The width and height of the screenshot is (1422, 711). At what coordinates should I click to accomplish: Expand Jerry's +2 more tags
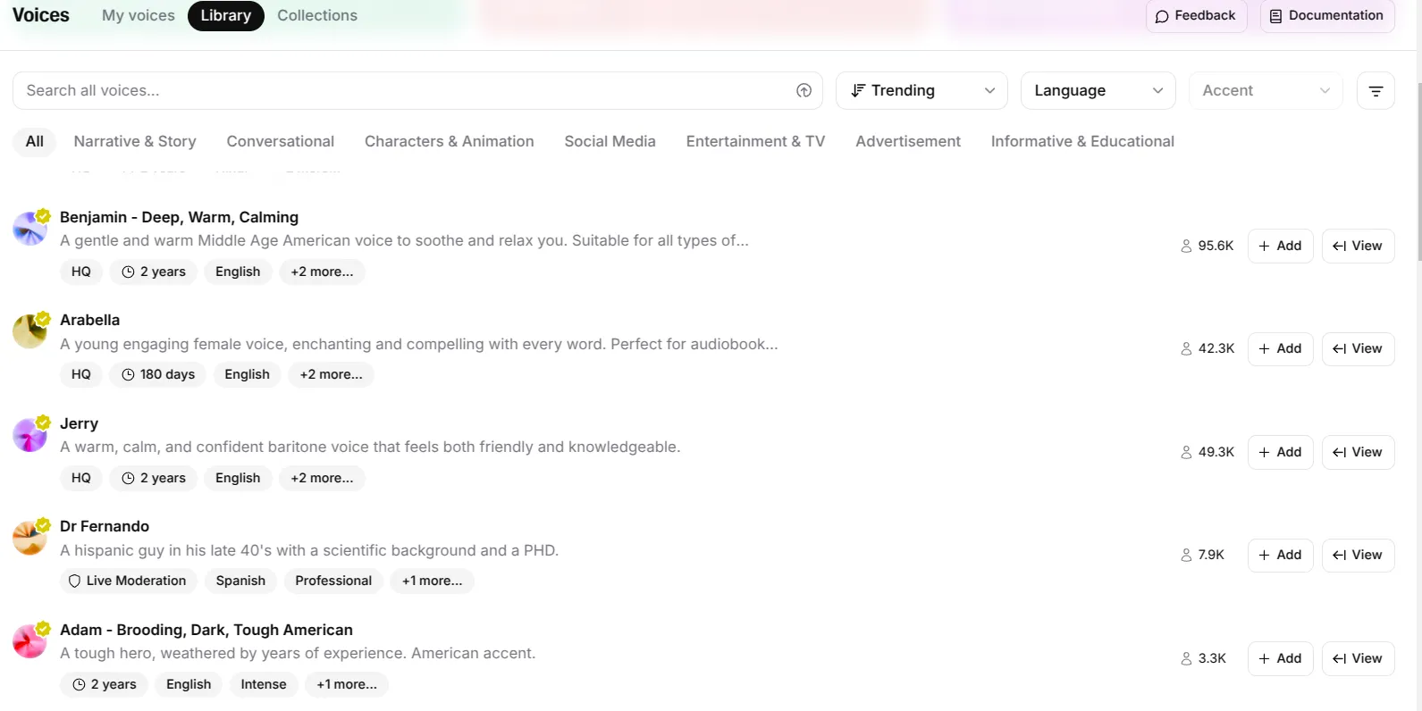point(322,478)
